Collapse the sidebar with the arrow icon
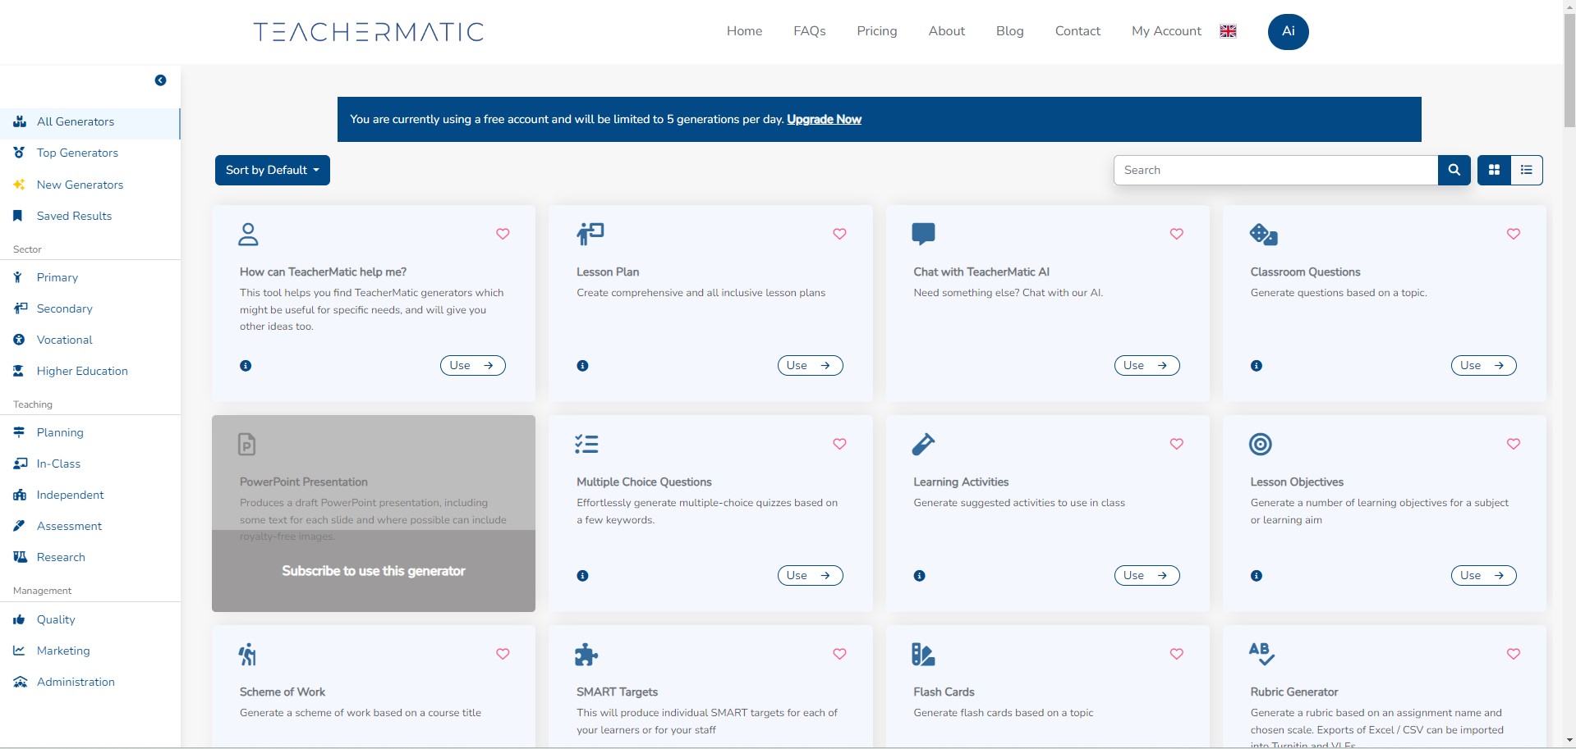Viewport: 1576px width, 749px height. [x=160, y=80]
